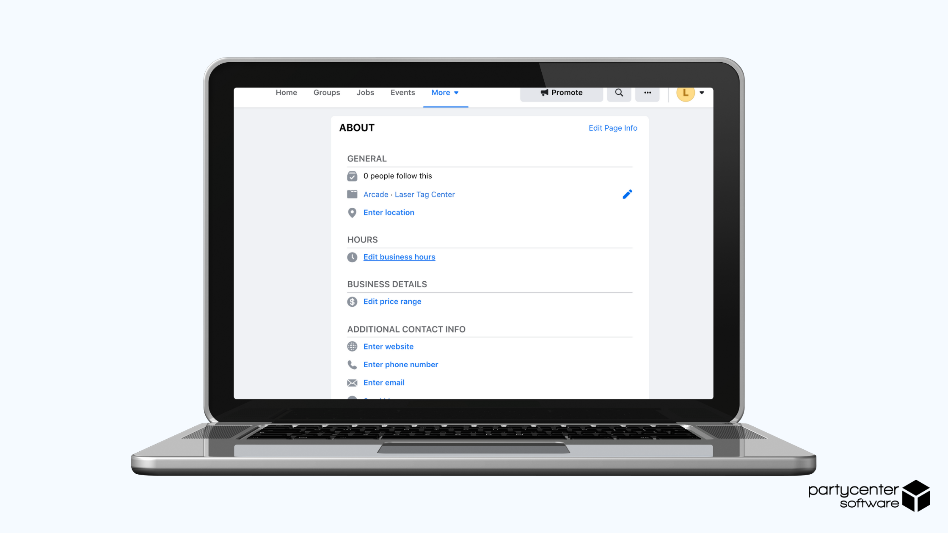The width and height of the screenshot is (948, 533).
Task: Click Enter location field
Action: pos(388,212)
